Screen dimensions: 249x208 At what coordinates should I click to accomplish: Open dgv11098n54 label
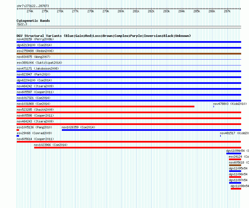pyautogui.click(x=240, y=186)
